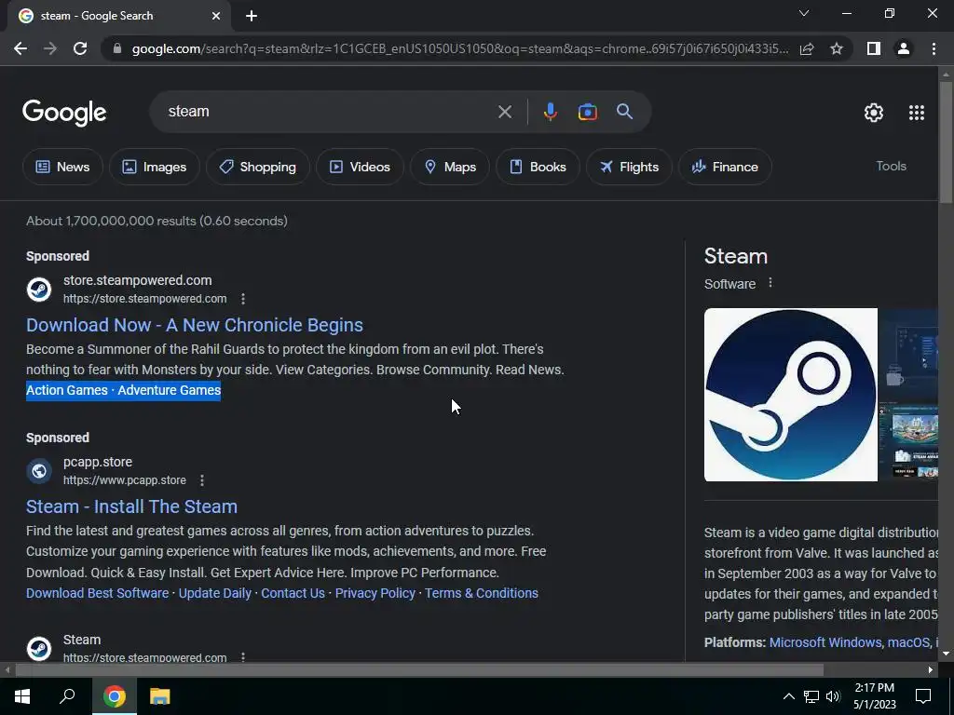
Task: Switch to the Images filter
Action: click(x=155, y=167)
